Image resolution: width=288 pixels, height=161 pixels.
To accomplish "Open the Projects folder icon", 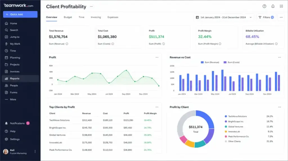I will click(x=6, y=64).
